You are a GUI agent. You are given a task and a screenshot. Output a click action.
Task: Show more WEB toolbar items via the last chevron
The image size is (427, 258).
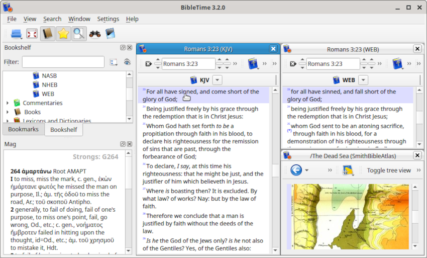[418, 63]
